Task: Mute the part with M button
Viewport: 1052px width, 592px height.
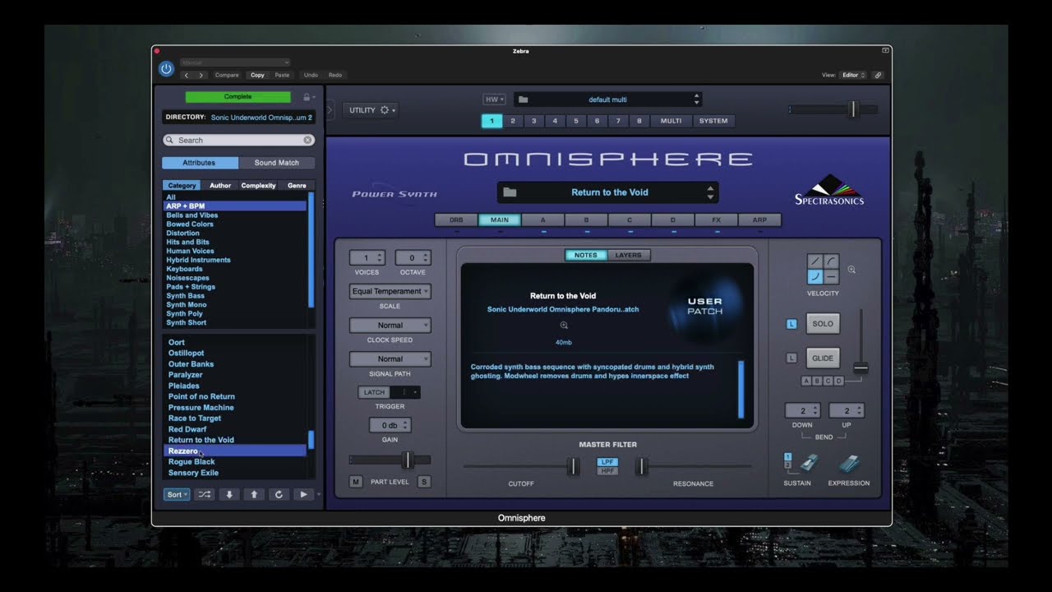Action: pyautogui.click(x=356, y=482)
